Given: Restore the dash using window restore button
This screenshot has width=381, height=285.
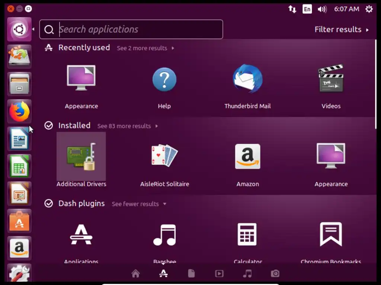Looking at the screenshot, I should tap(28, 9).
